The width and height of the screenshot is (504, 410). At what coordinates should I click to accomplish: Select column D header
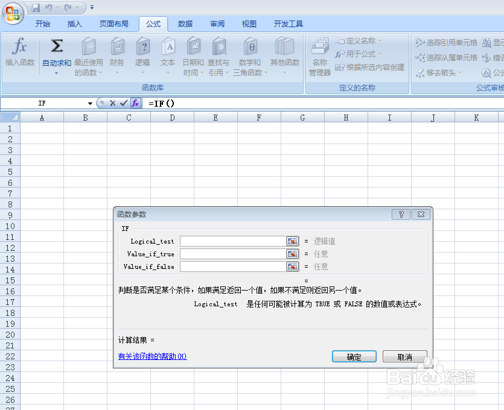[172, 118]
